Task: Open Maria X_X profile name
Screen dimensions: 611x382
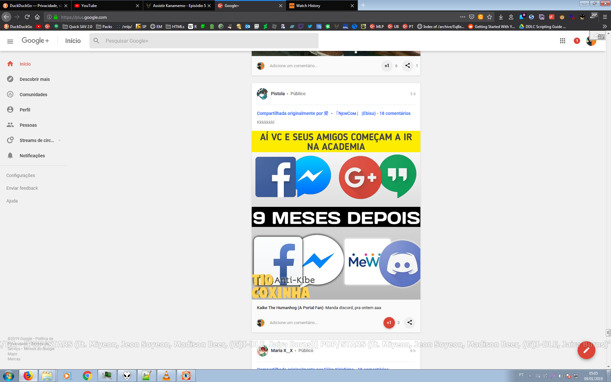Action: coord(282,350)
